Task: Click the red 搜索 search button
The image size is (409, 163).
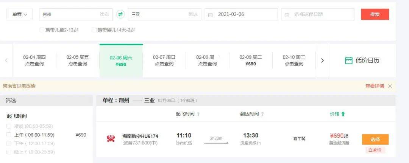Action: click(375, 14)
